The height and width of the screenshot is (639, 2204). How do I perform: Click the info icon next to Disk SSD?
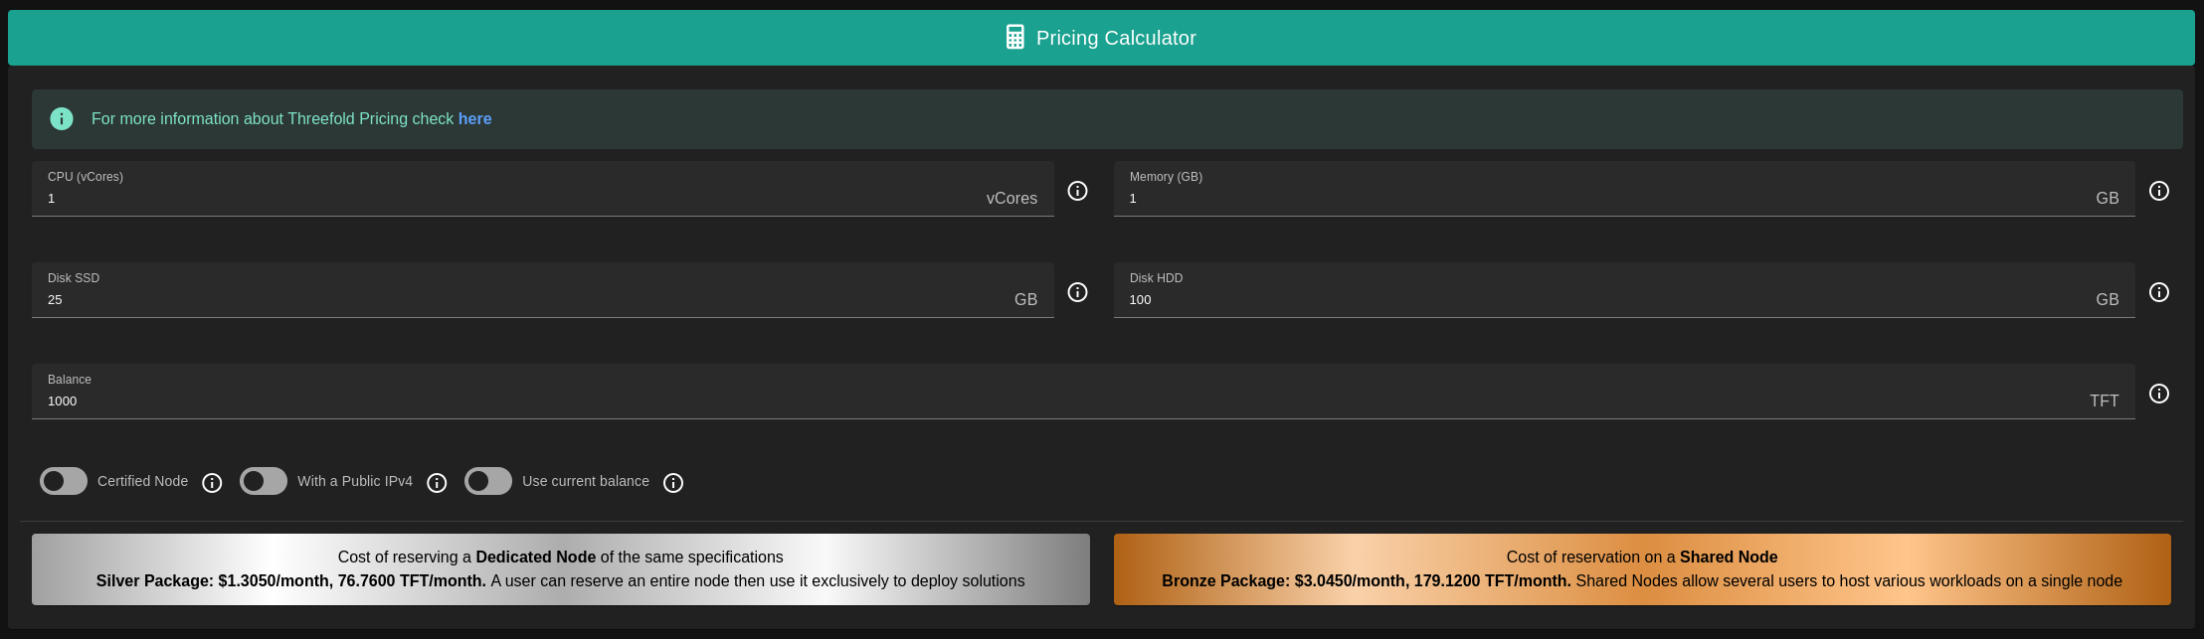pos(1077,292)
